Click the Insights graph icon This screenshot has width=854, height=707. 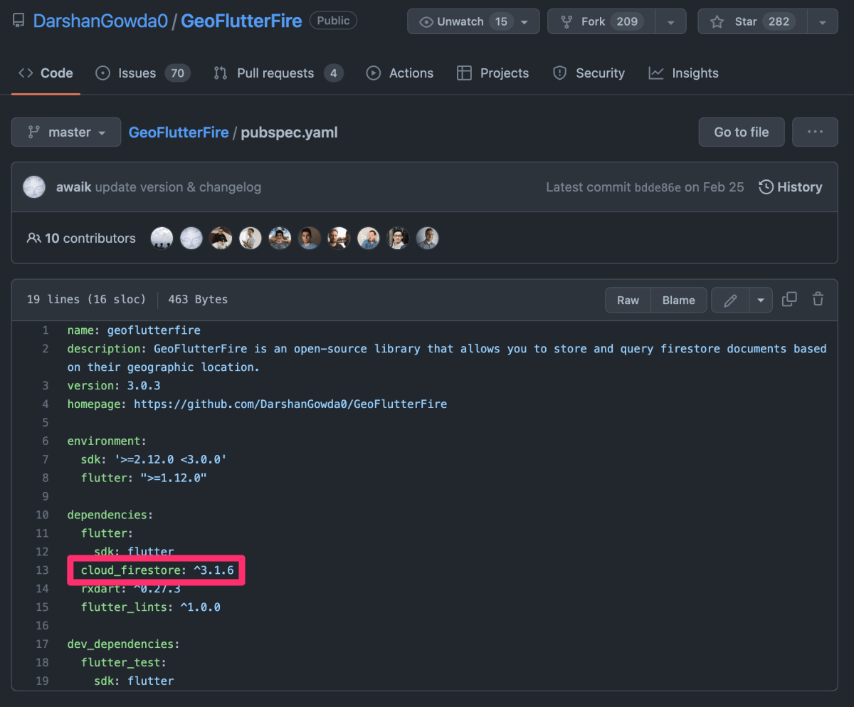point(655,73)
